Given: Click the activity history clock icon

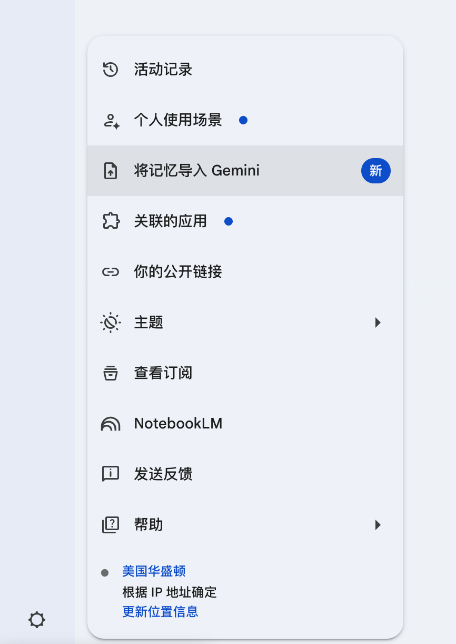Looking at the screenshot, I should [x=110, y=69].
